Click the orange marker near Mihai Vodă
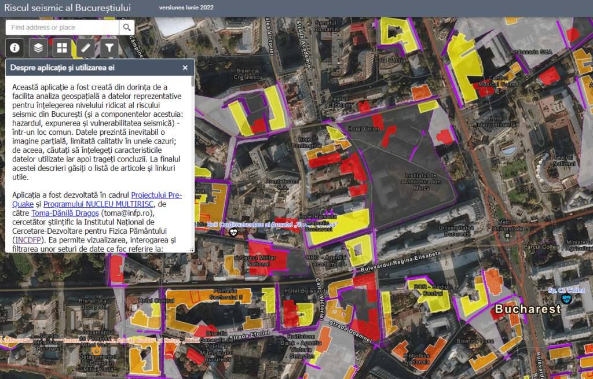Viewport: 593px width, 379px height. (x=97, y=350)
